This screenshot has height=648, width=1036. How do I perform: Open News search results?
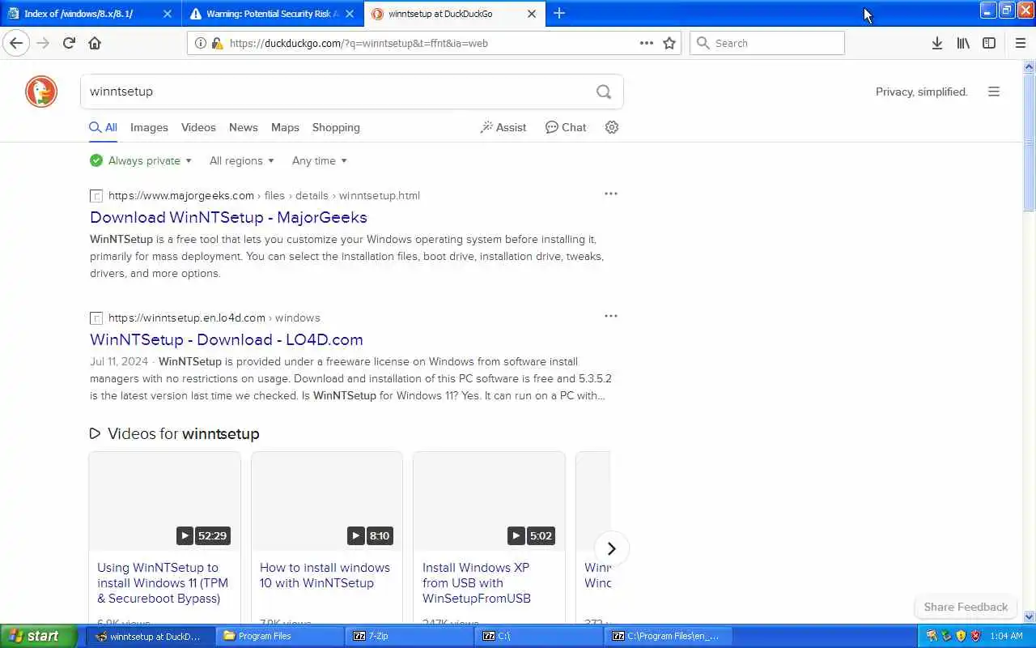243,127
